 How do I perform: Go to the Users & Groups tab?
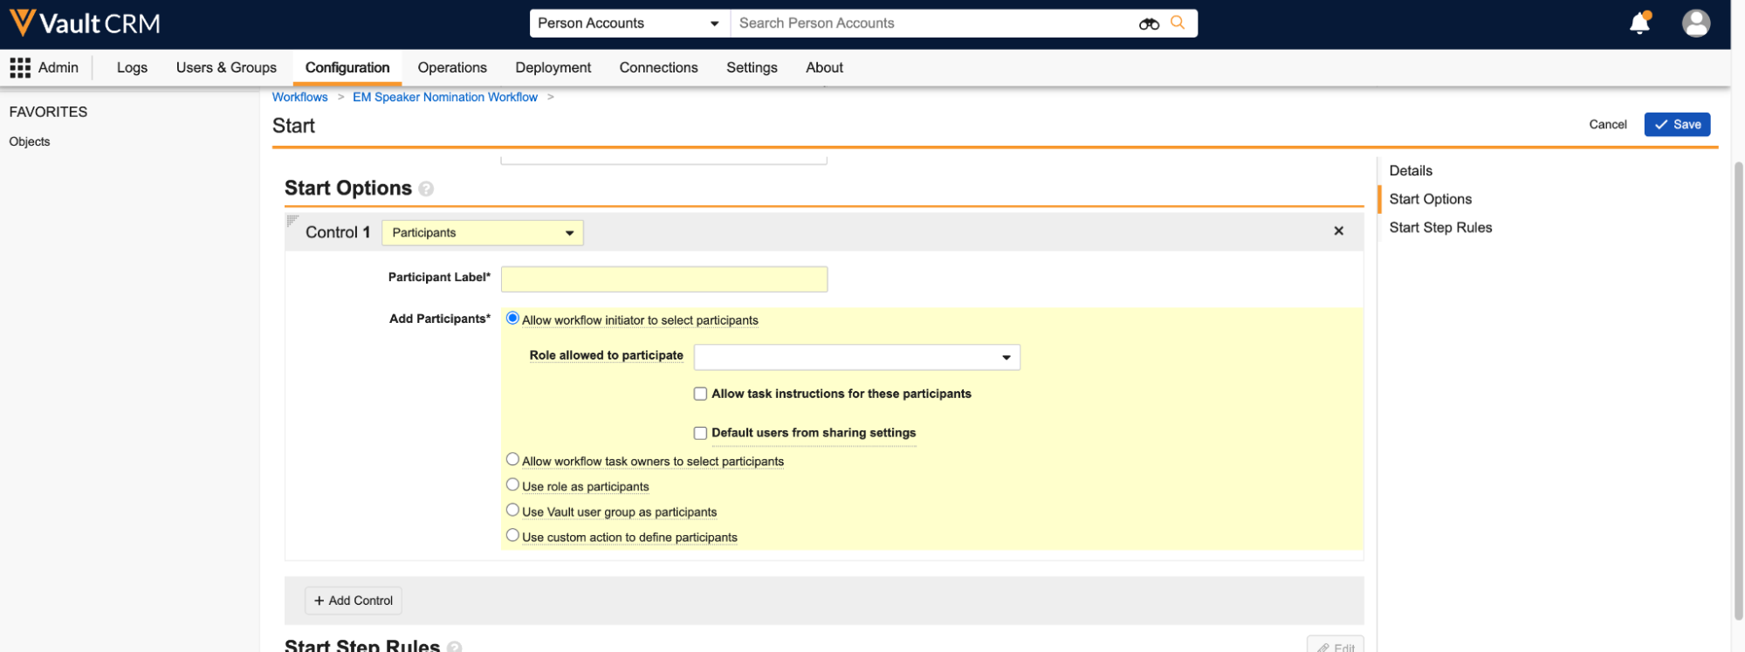(x=226, y=67)
